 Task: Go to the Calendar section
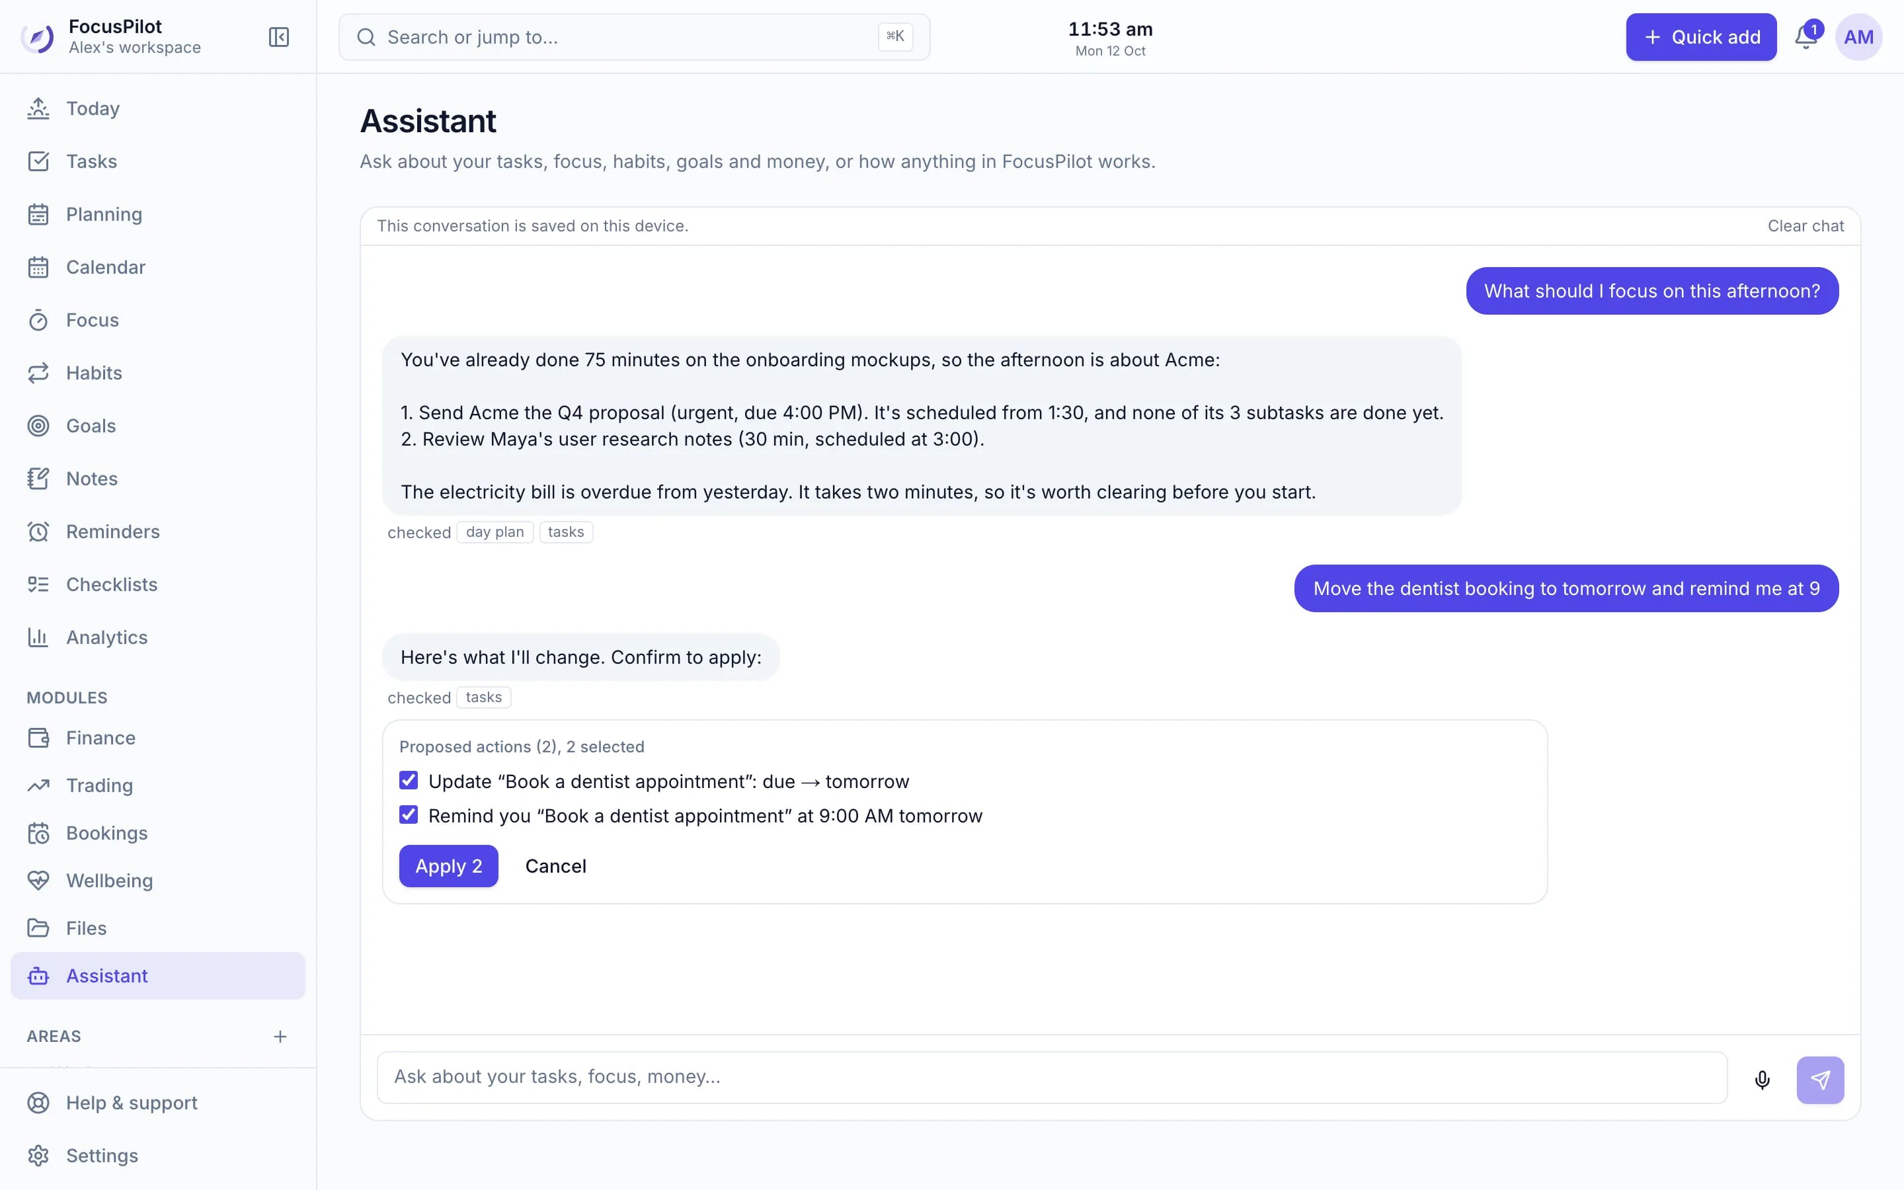(157, 267)
